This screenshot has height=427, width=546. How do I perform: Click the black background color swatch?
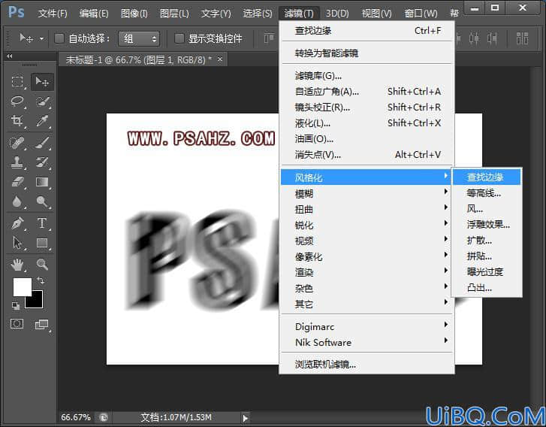pyautogui.click(x=36, y=302)
